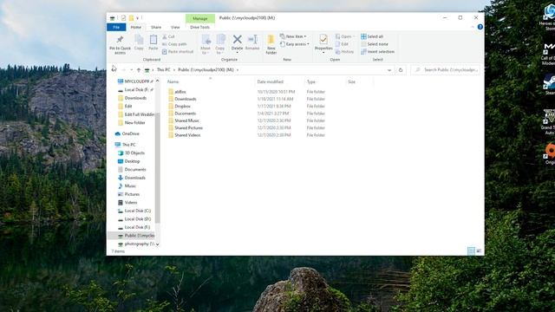Select 3D Objects in the navigation pane
Screen dimensions: 555x312
click(131, 153)
